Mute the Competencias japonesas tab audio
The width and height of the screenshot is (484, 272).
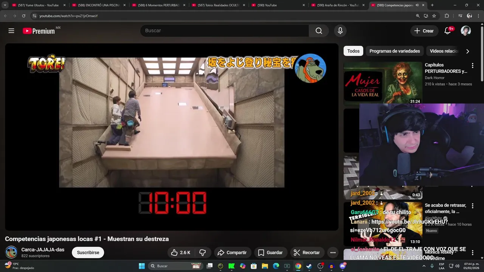[417, 5]
